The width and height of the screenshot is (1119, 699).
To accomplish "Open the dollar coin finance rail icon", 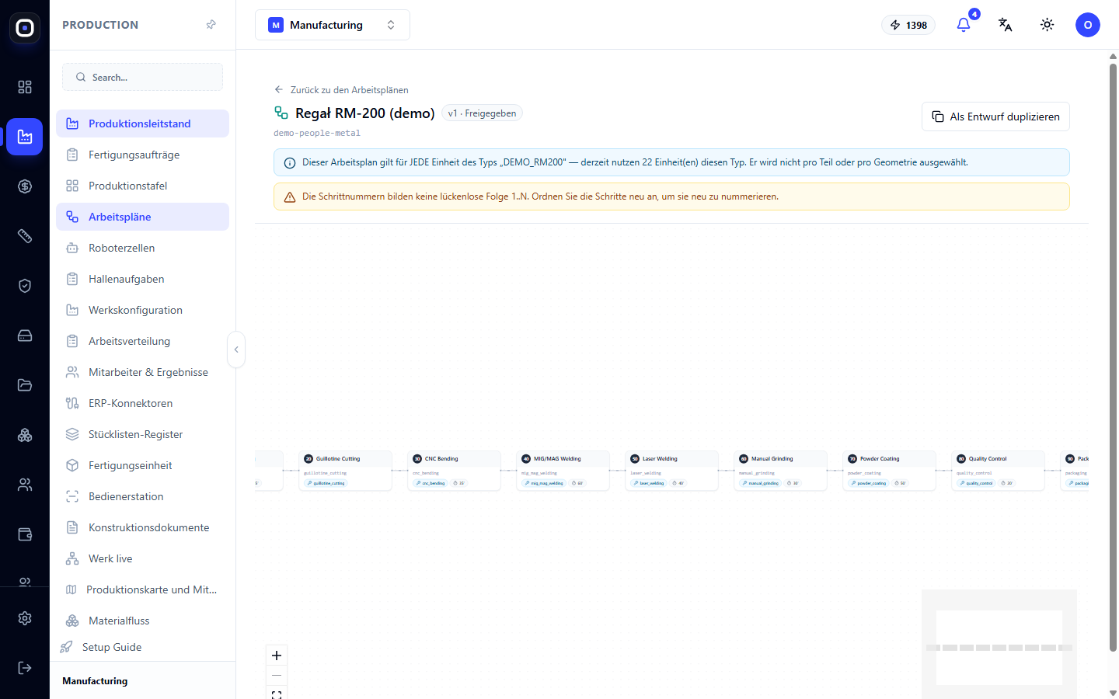I will point(25,186).
